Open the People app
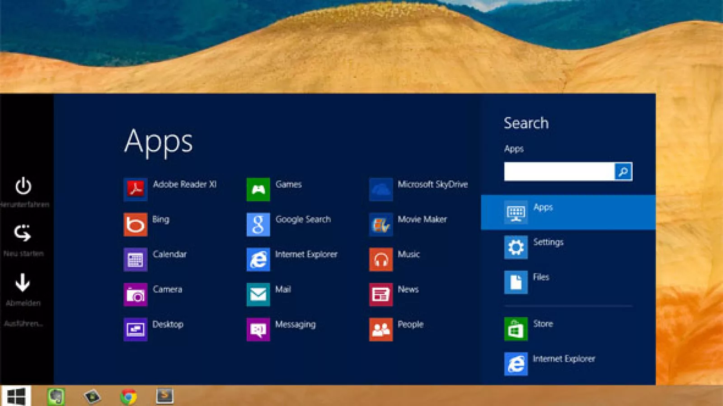 coord(381,329)
